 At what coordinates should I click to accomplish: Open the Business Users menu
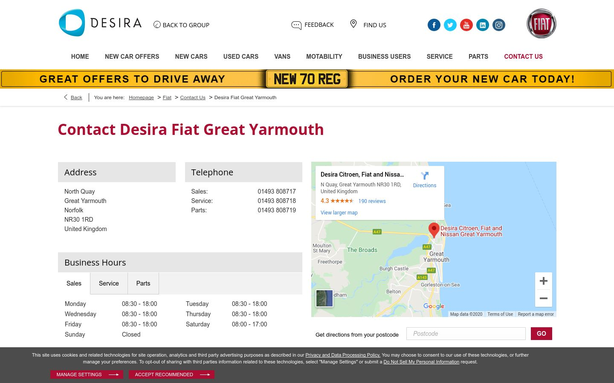point(384,57)
